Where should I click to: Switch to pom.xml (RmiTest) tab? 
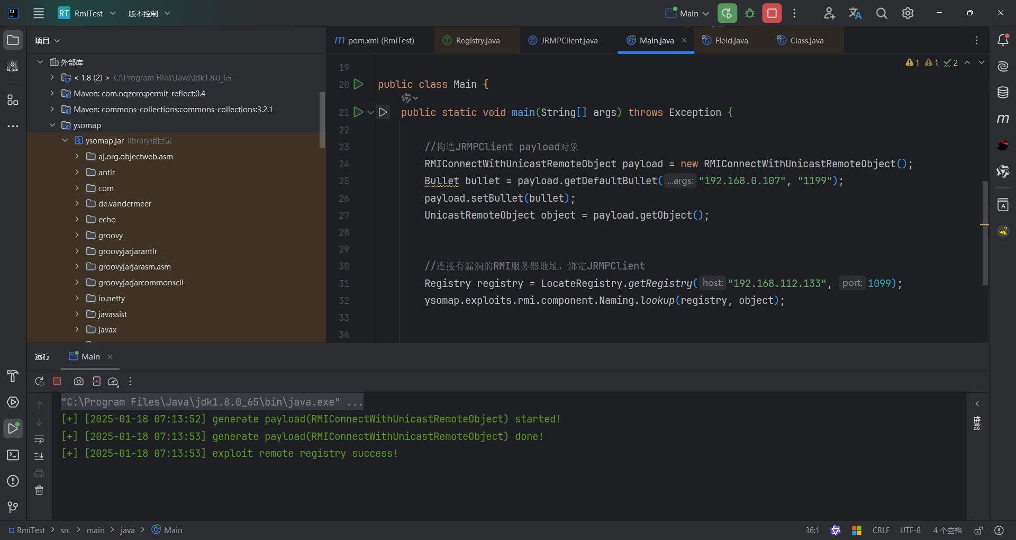pyautogui.click(x=375, y=40)
